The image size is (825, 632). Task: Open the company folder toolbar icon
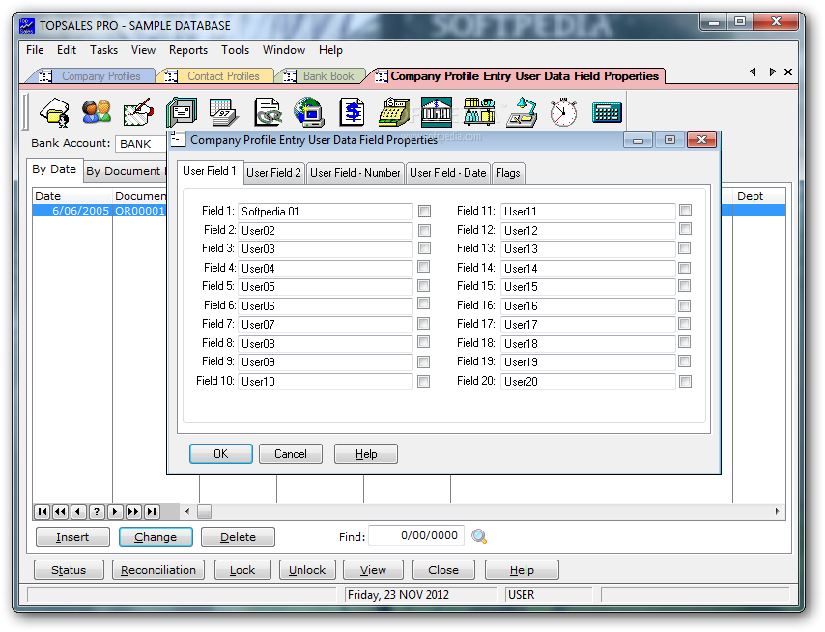tap(55, 111)
